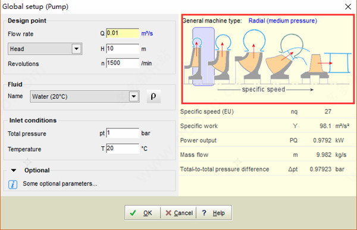Click the m³/s flow rate unit link

tap(147, 34)
